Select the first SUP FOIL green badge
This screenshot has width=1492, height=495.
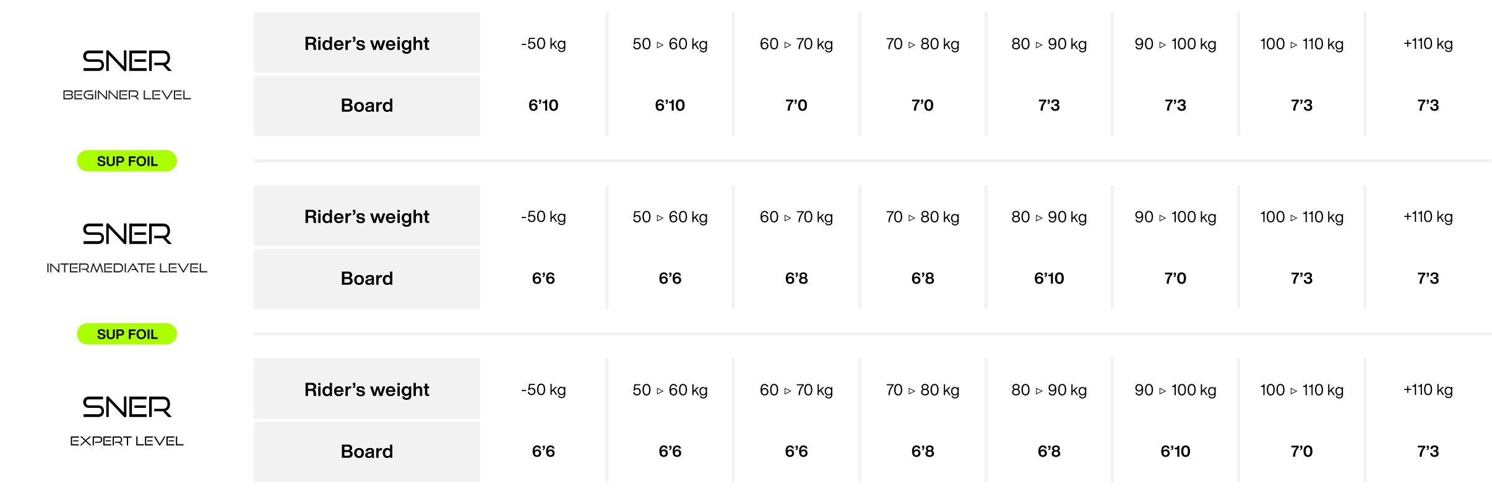pyautogui.click(x=127, y=161)
